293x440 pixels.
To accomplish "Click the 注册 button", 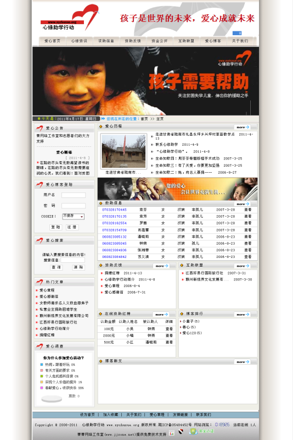I will coord(72,227).
